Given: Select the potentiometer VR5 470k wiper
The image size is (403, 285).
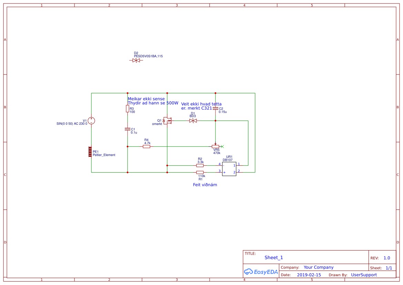Looking at the screenshot, I should tap(216, 145).
